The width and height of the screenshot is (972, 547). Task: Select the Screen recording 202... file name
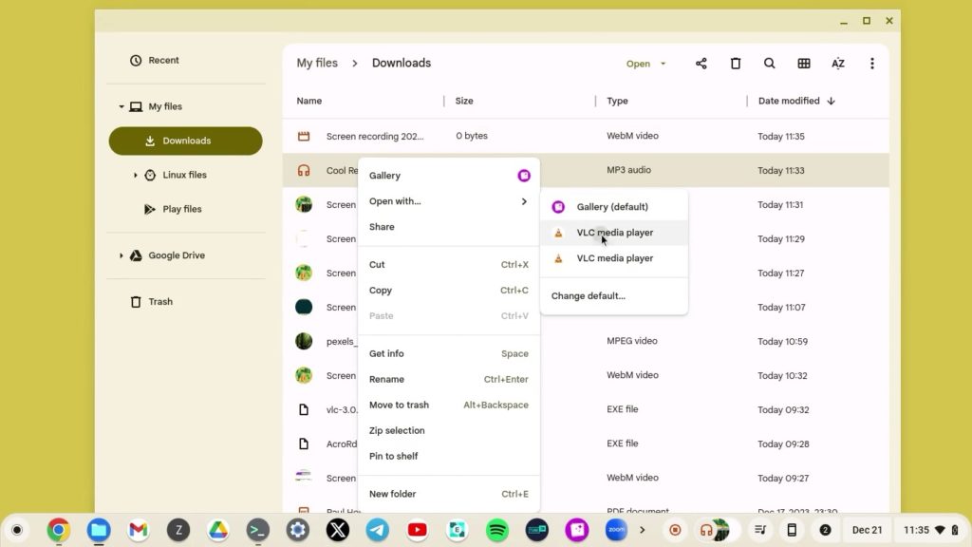[375, 137]
